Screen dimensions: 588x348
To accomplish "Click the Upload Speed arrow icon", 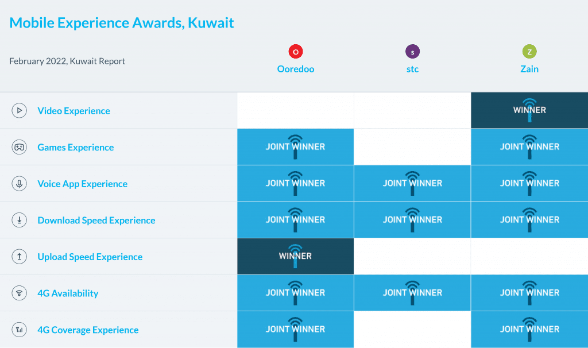I will point(20,257).
